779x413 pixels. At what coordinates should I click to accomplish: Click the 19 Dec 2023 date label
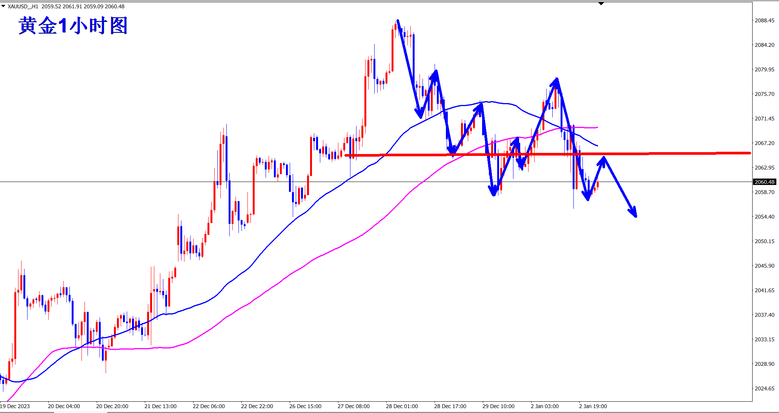click(15, 406)
